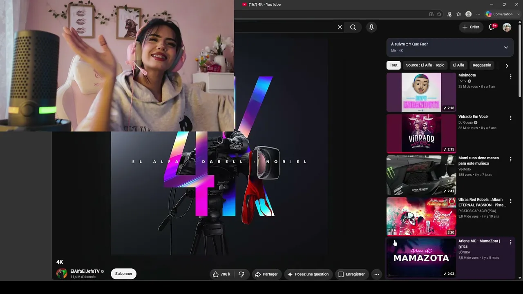Click the 4K video title text
The image size is (523, 294).
coord(60,262)
